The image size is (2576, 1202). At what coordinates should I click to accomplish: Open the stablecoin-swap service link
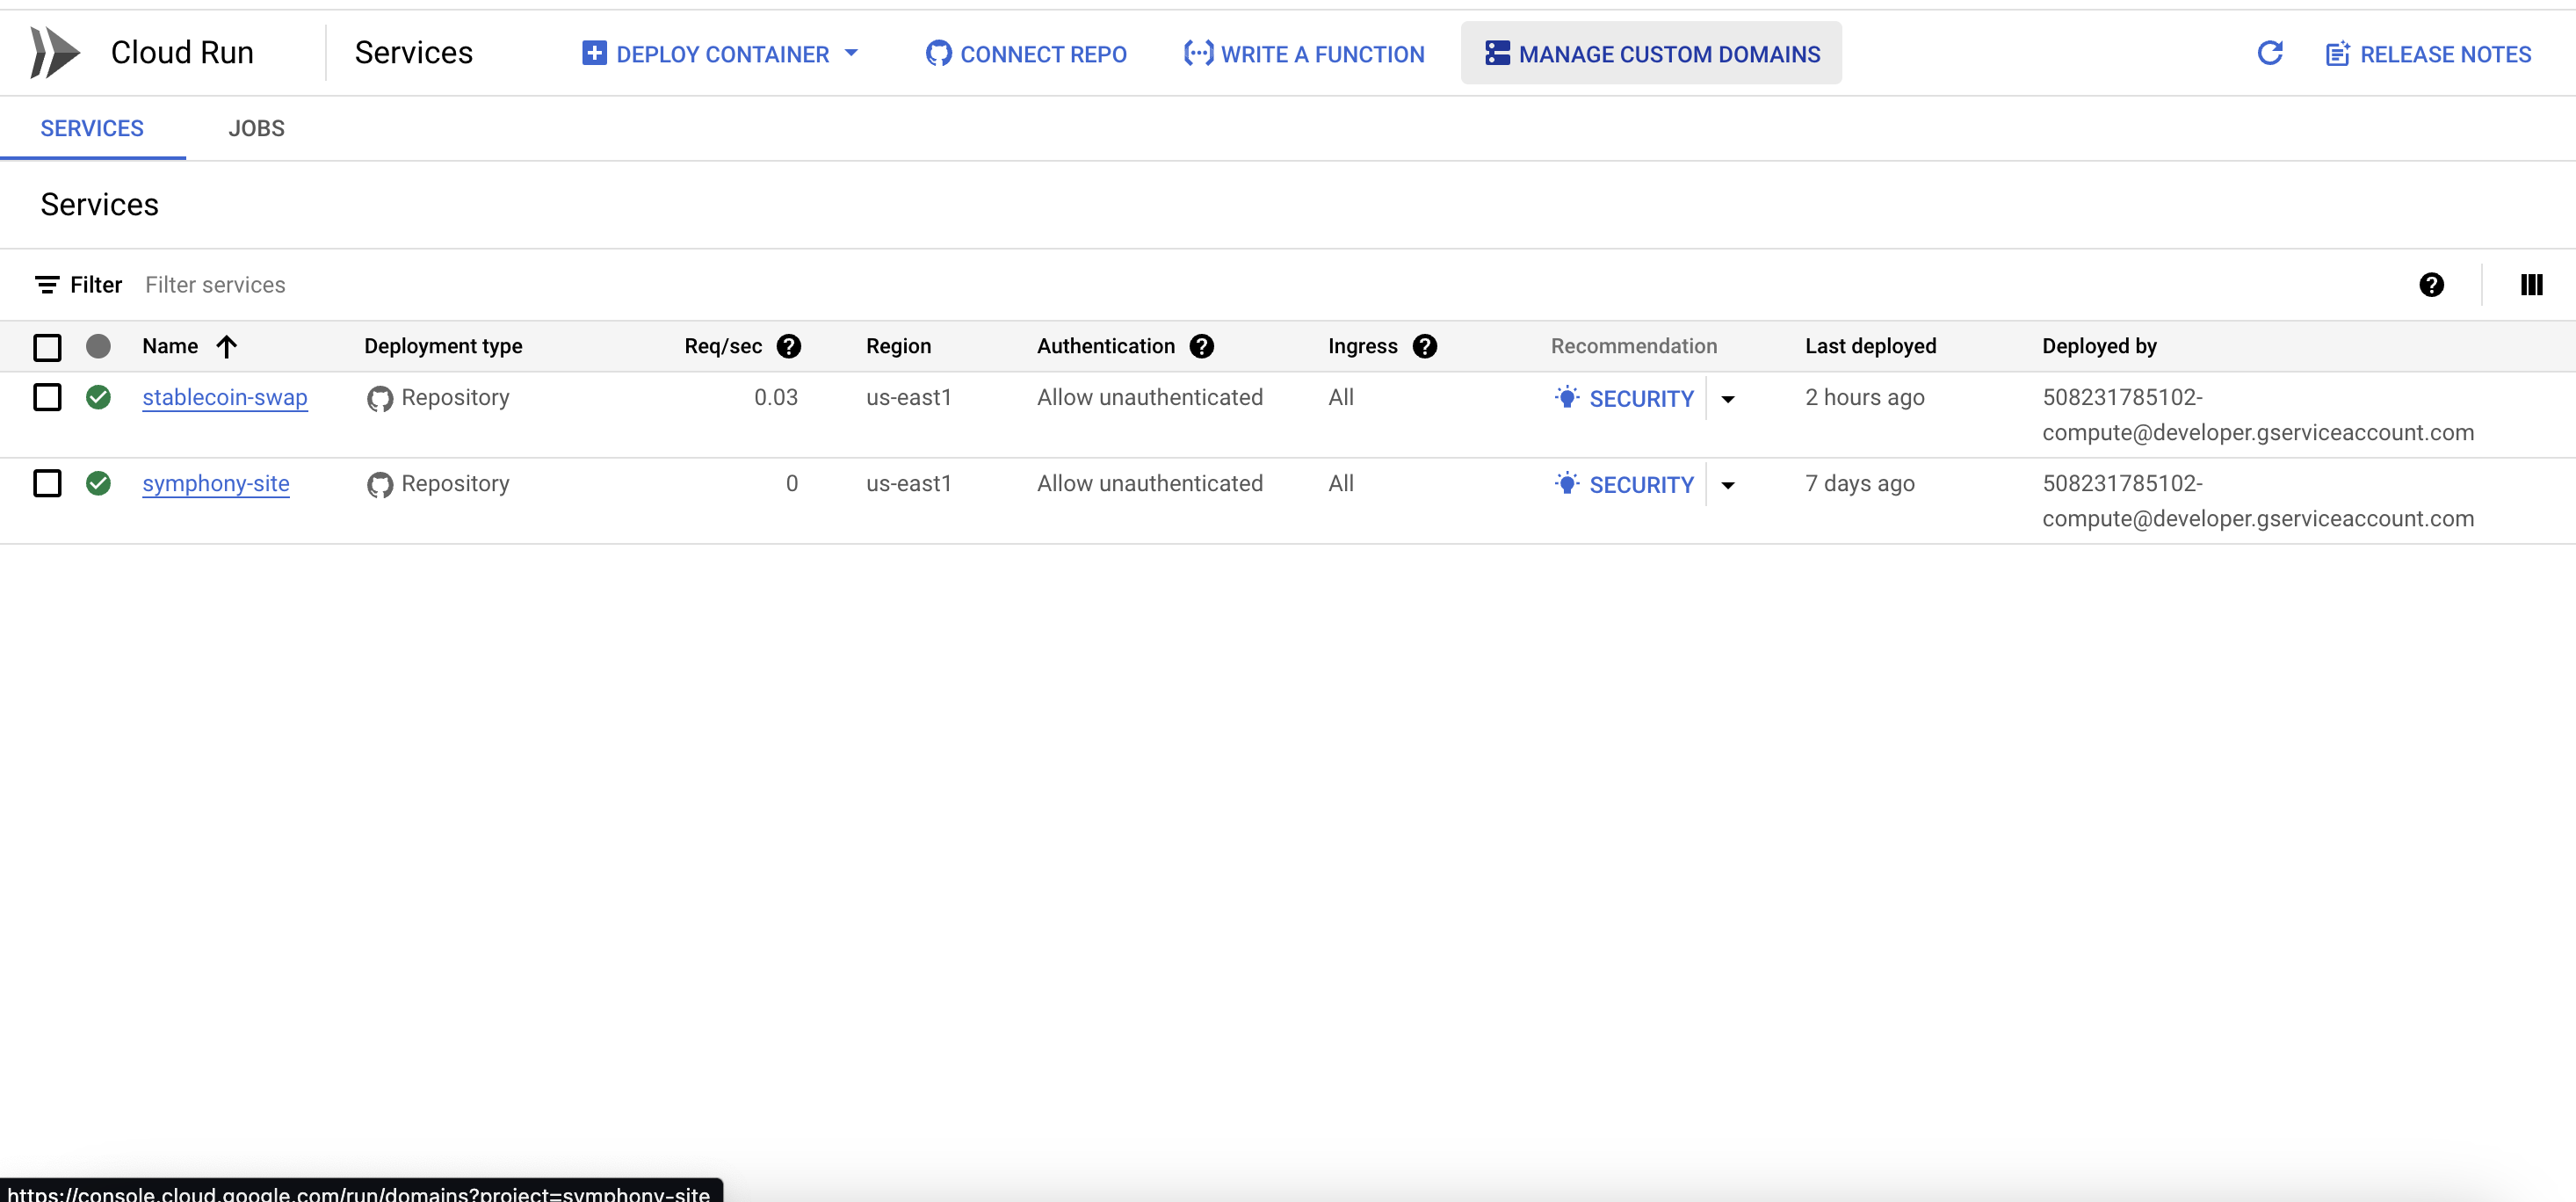(225, 397)
